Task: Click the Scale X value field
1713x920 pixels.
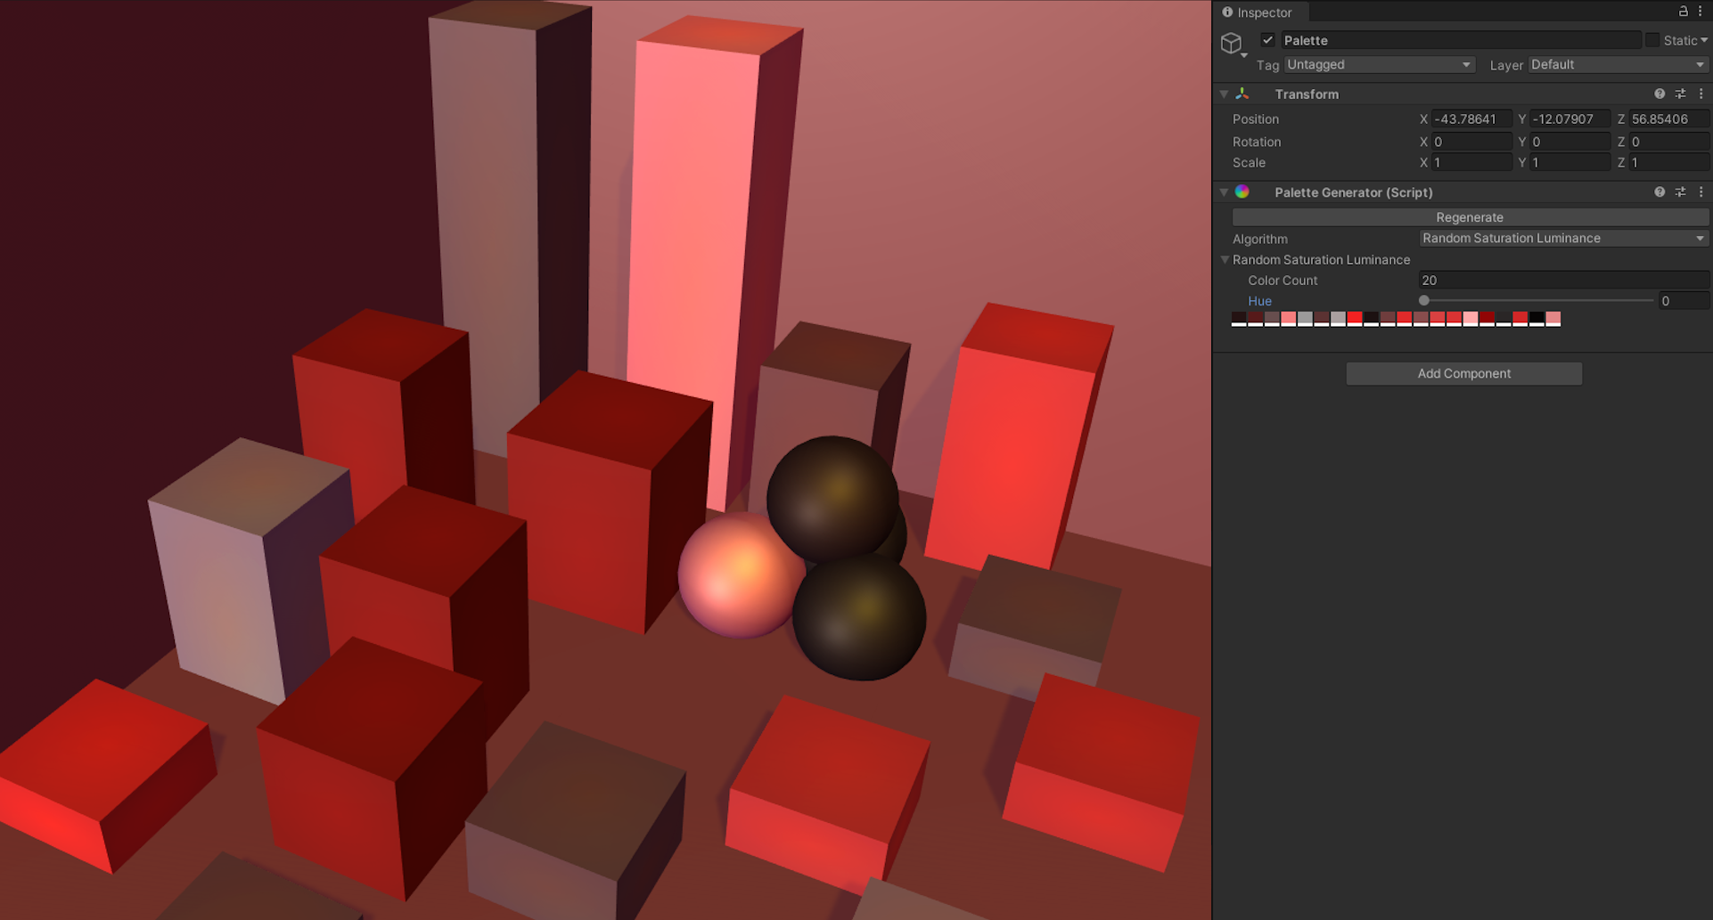Action: pos(1471,162)
